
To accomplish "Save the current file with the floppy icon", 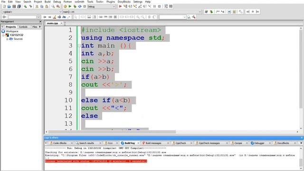I will [14, 6].
